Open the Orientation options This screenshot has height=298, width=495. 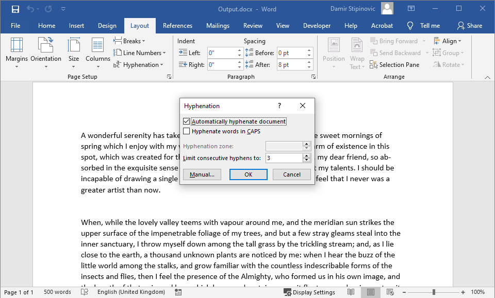[x=46, y=52]
